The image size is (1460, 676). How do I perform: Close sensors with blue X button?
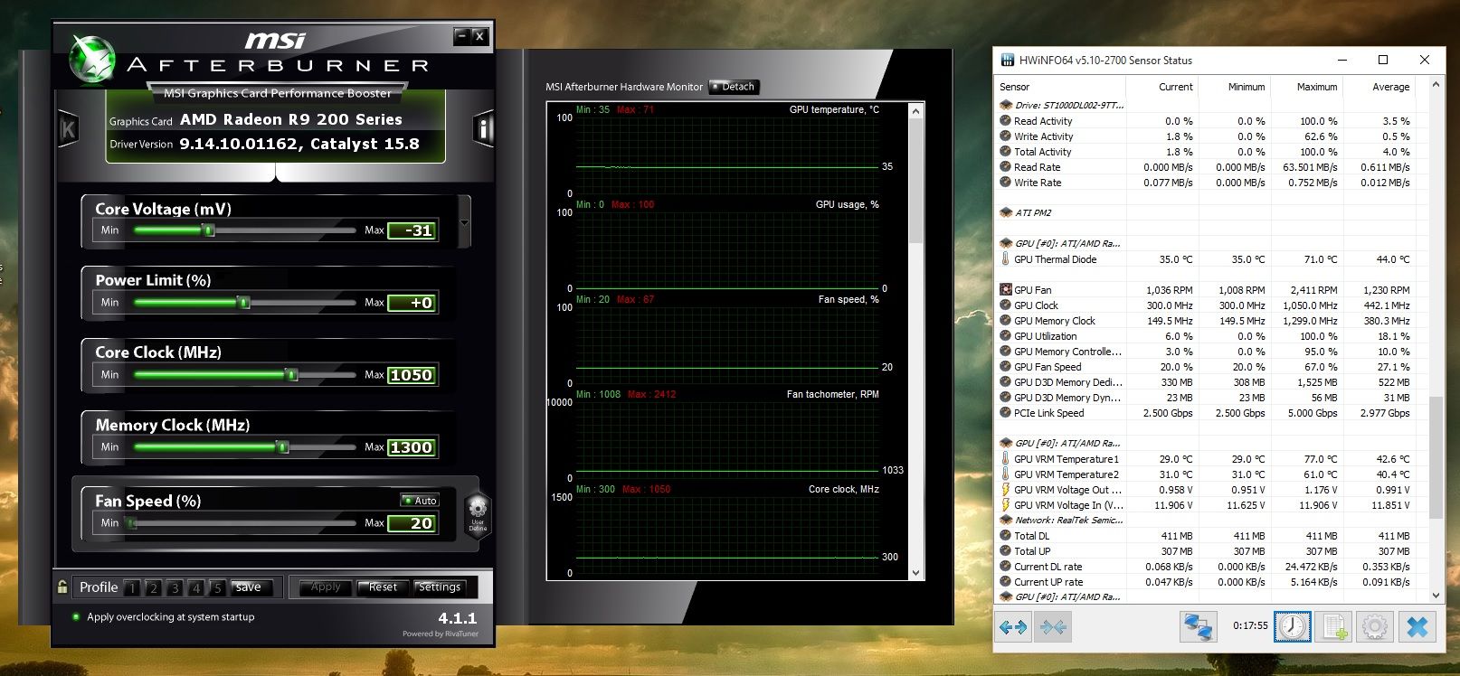[x=1417, y=626]
